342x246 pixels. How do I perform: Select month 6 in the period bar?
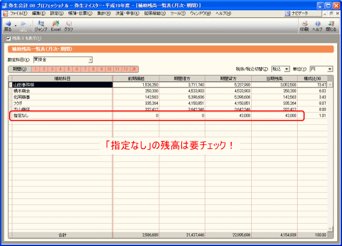[x=77, y=69]
